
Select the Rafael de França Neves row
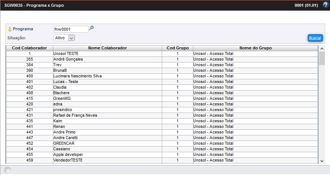75,115
